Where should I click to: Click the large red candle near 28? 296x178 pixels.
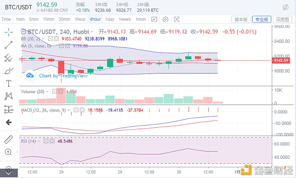point(61,68)
